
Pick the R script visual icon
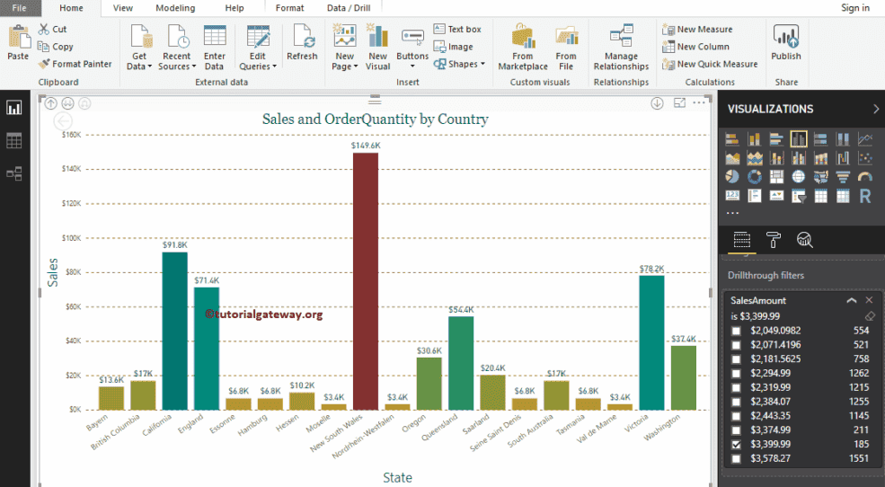pyautogui.click(x=865, y=196)
